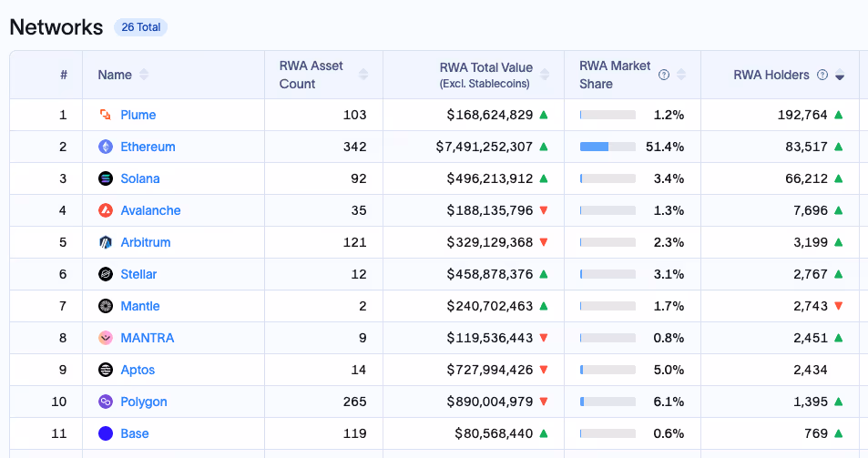Click the green up arrow beside Plume total value

[544, 115]
